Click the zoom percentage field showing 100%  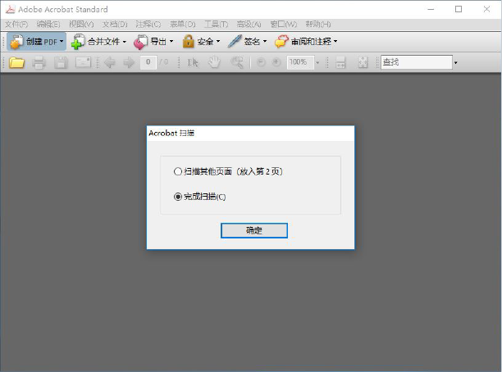pos(300,62)
